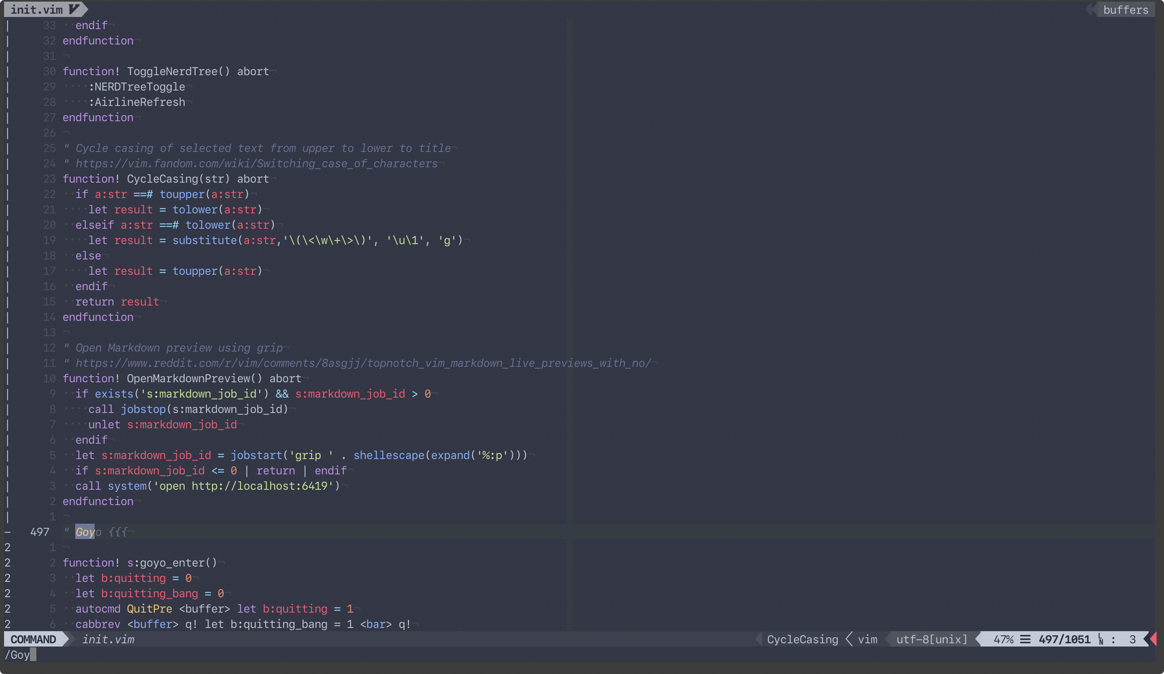The image size is (1164, 674).
Task: Click the red warning arrow at status bar end
Action: (x=1154, y=639)
